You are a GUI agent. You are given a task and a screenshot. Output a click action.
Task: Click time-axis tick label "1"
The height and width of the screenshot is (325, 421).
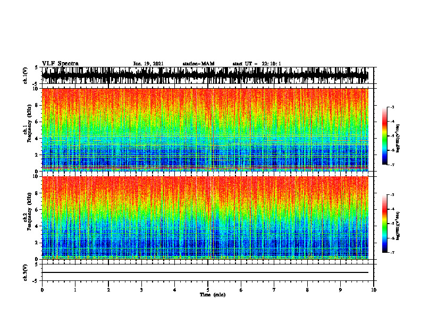pyautogui.click(x=75, y=290)
